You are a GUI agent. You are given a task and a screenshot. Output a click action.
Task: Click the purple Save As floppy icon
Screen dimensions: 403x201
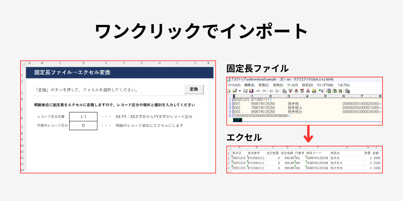(x=251, y=91)
